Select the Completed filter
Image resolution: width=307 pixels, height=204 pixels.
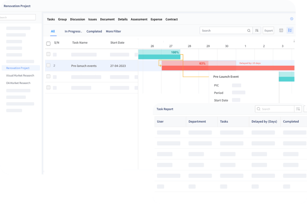coord(94,31)
